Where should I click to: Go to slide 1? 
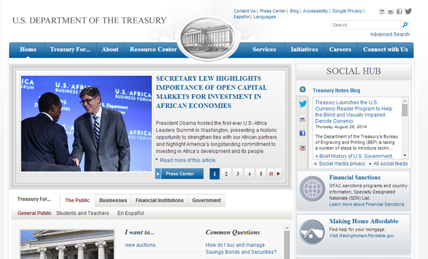[215, 174]
